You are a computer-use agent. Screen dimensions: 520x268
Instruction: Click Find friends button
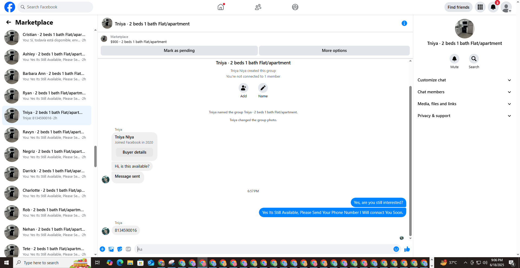coord(458,7)
